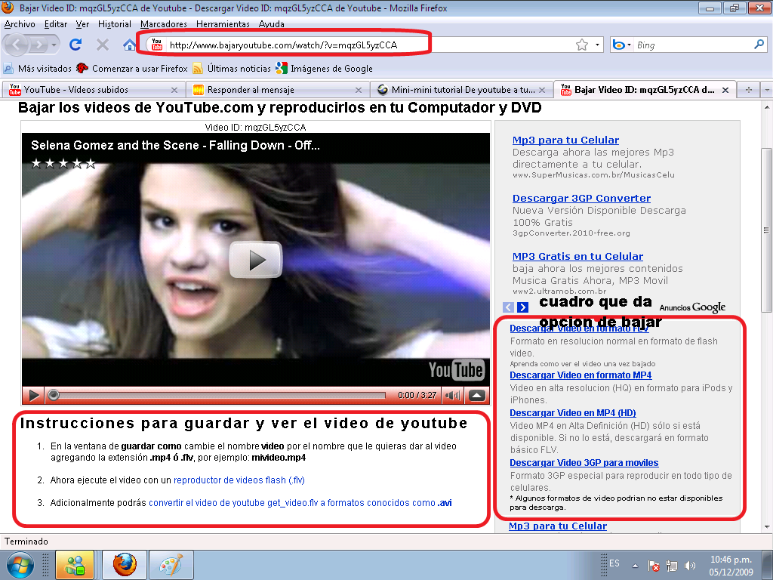Open convertir el video de youtube link
This screenshot has width=773, height=580.
pyautogui.click(x=300, y=502)
